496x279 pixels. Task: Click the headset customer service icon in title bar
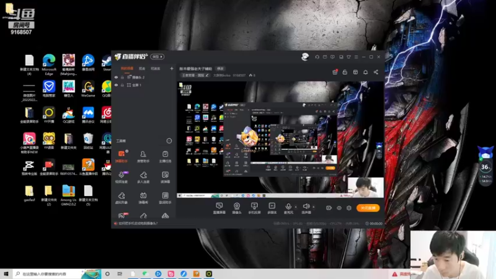click(x=317, y=57)
